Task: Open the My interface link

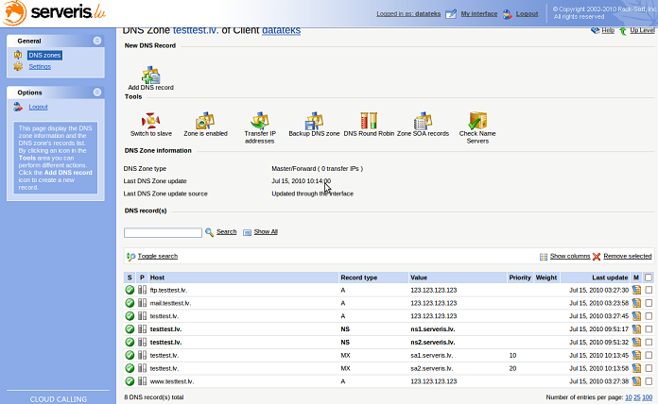Action: [x=478, y=14]
